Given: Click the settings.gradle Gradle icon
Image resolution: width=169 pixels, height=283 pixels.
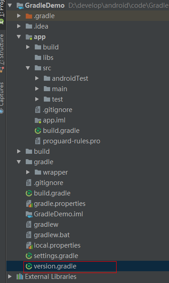Looking at the screenshot, I should click(x=29, y=256).
